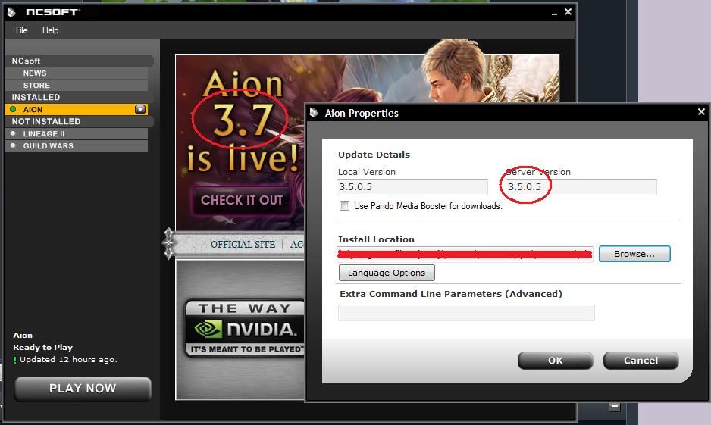Click the NOT INSTALLED section header

79,121
